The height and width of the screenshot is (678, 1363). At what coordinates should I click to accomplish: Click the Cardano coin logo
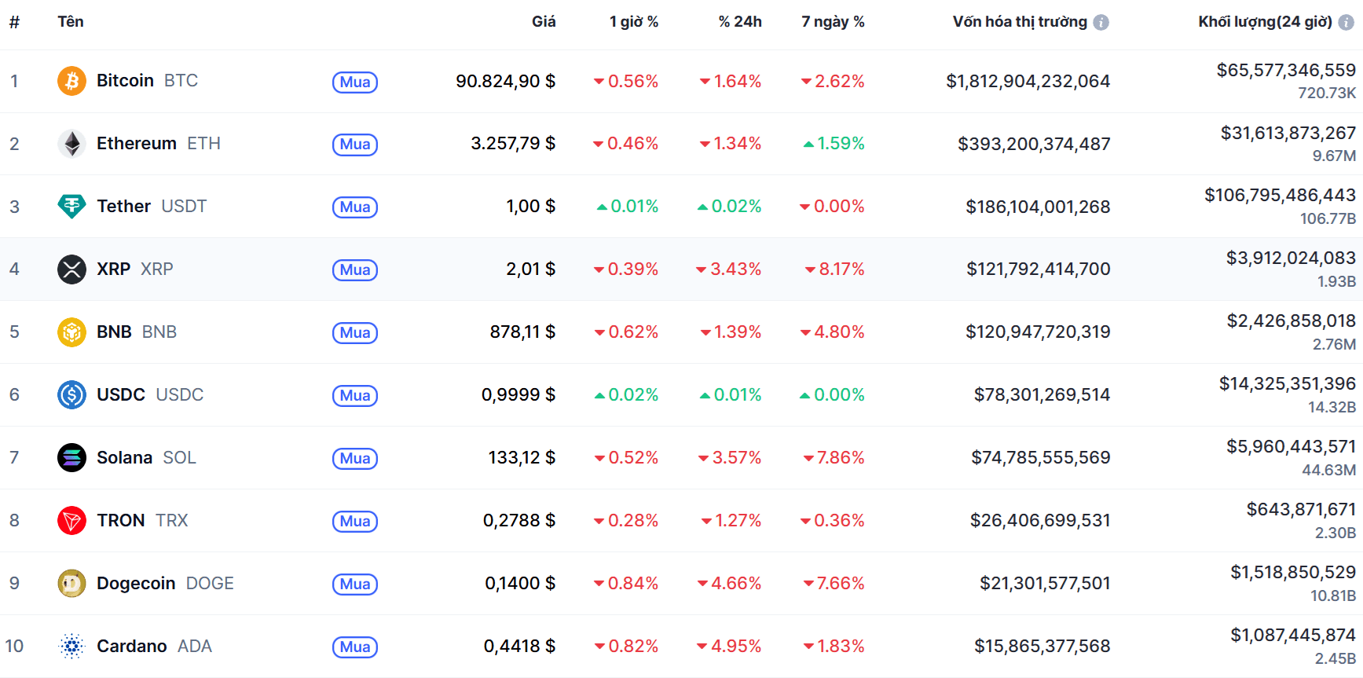[x=71, y=646]
